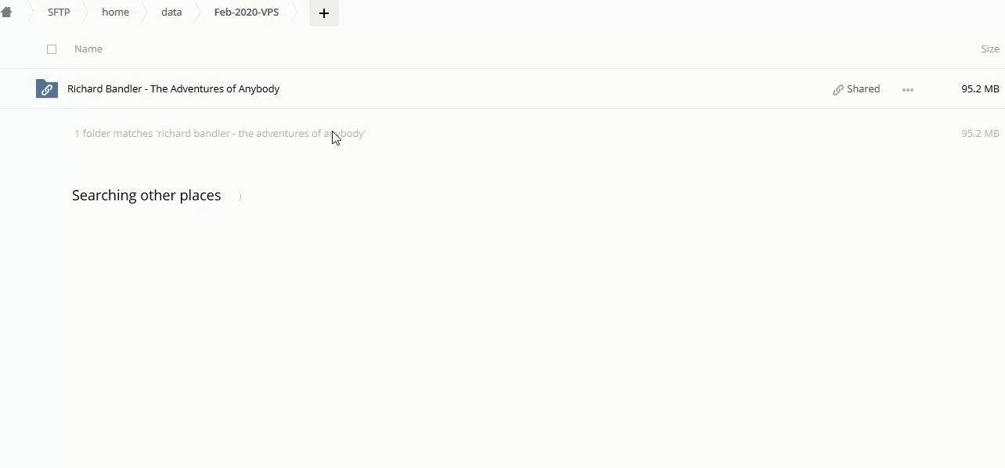Sort by the Size column header
This screenshot has height=468, width=1005.
point(990,49)
